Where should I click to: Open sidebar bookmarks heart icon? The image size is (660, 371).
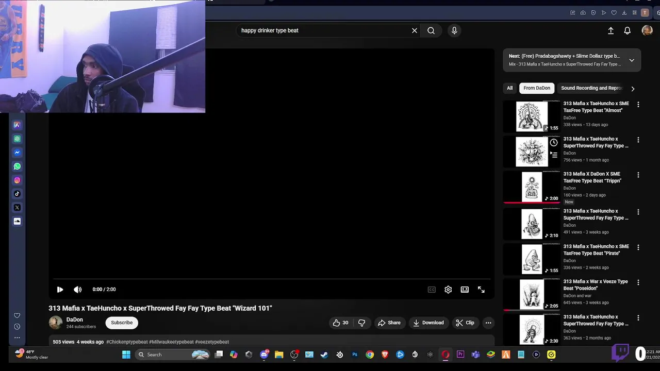pyautogui.click(x=17, y=315)
